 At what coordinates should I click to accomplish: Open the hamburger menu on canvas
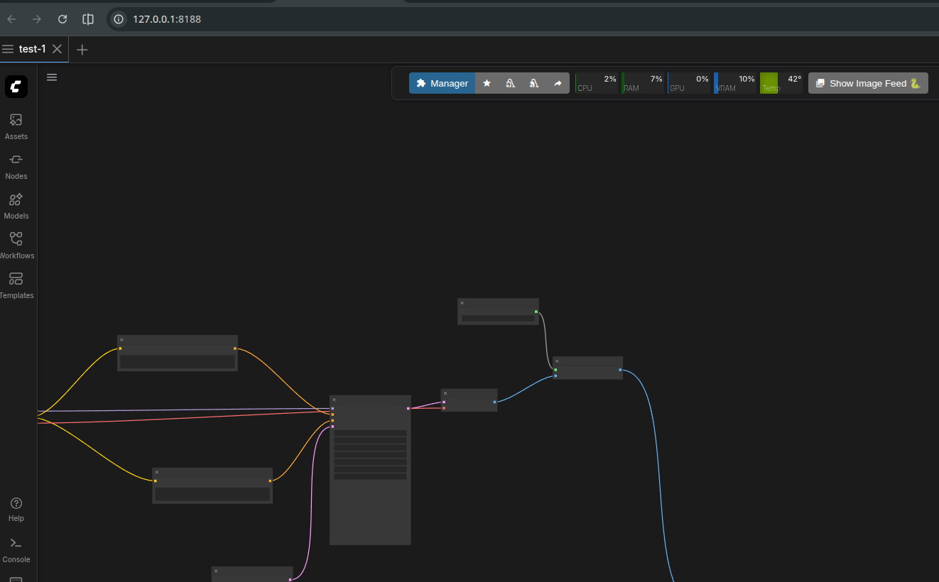[x=52, y=77]
